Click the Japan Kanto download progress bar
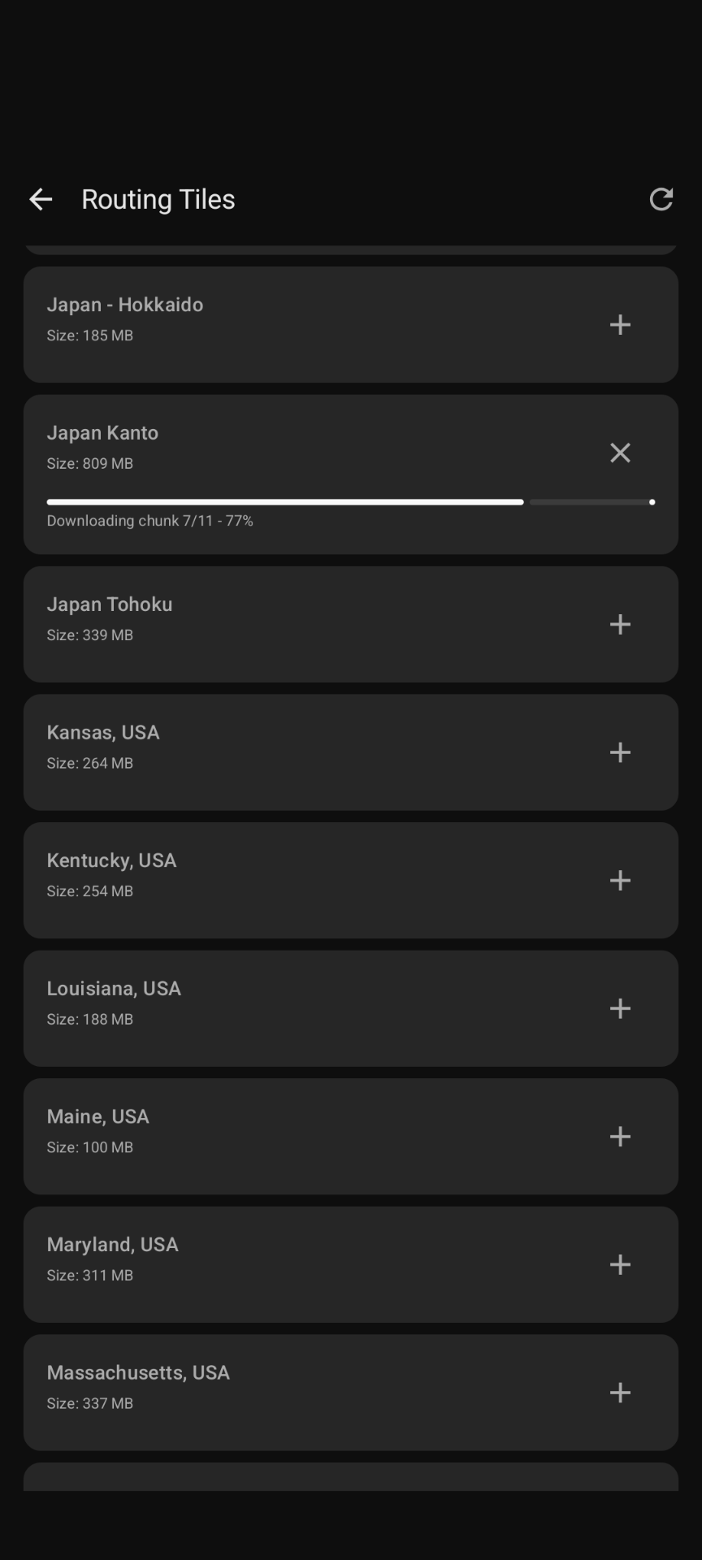The height and width of the screenshot is (1560, 702). 349,502
